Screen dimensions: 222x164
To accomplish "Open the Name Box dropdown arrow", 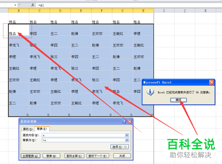I will click(15, 5).
